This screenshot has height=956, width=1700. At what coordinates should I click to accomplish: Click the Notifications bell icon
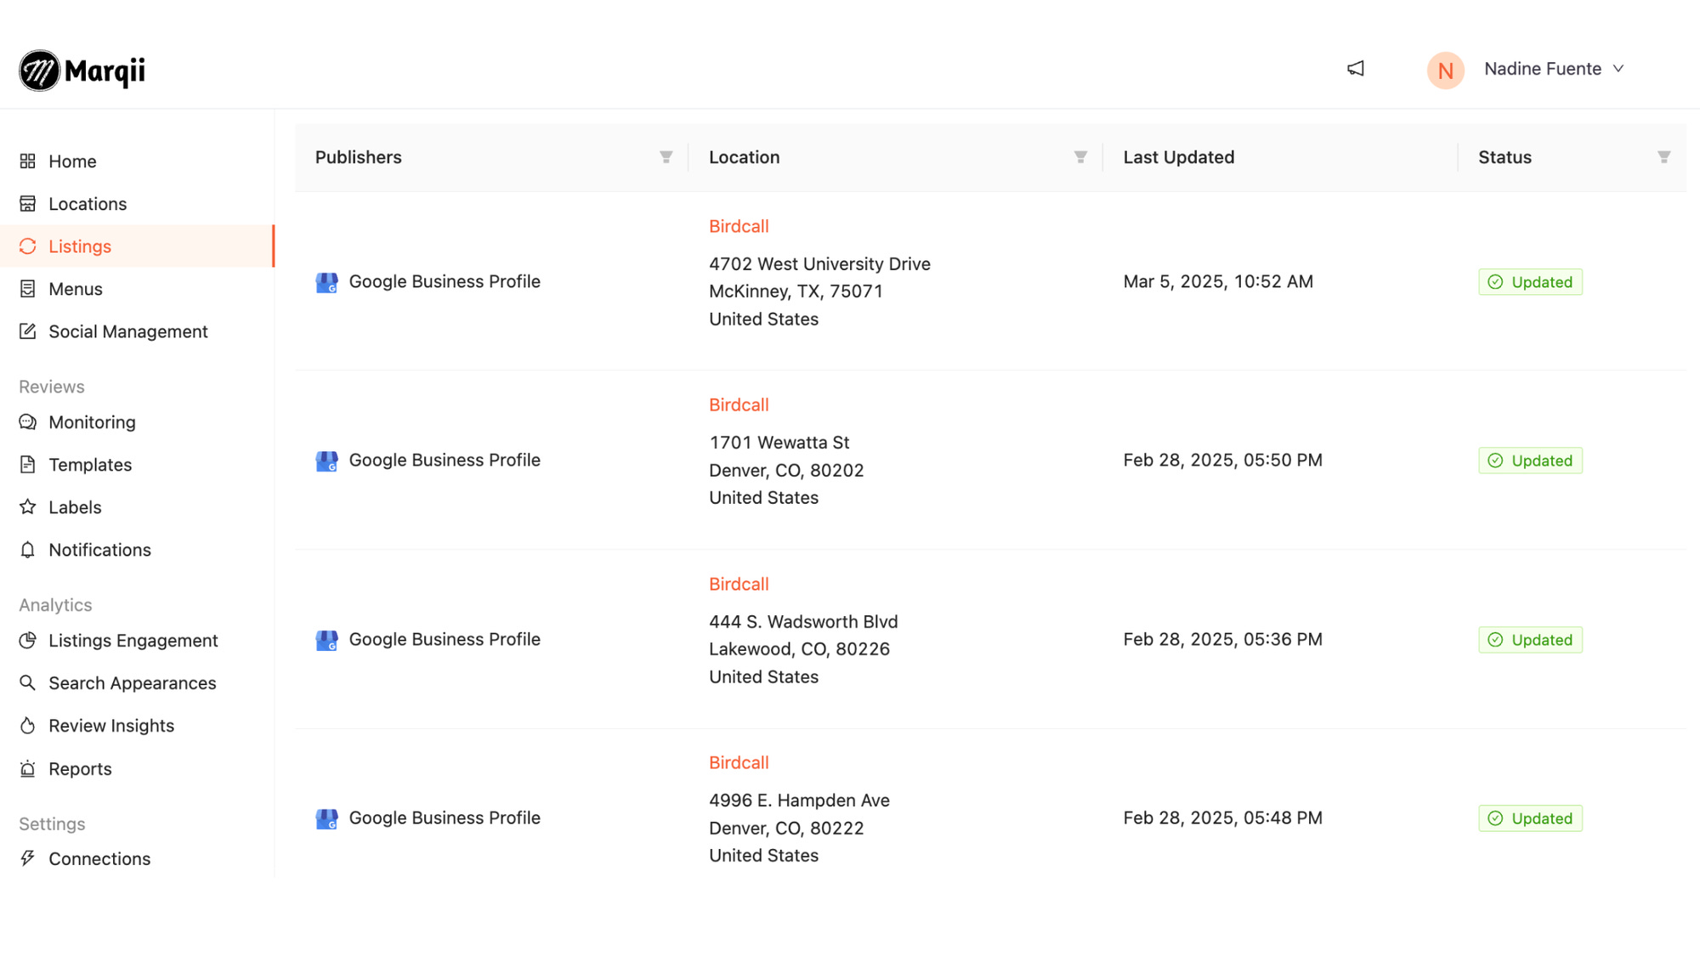coord(28,550)
